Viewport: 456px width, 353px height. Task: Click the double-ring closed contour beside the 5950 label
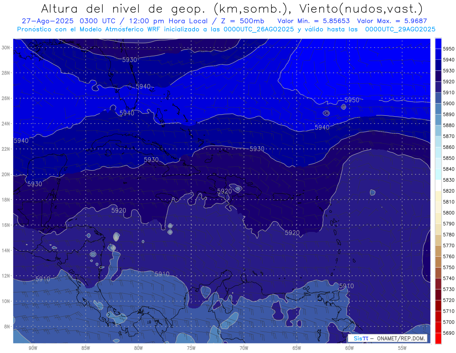(x=344, y=107)
